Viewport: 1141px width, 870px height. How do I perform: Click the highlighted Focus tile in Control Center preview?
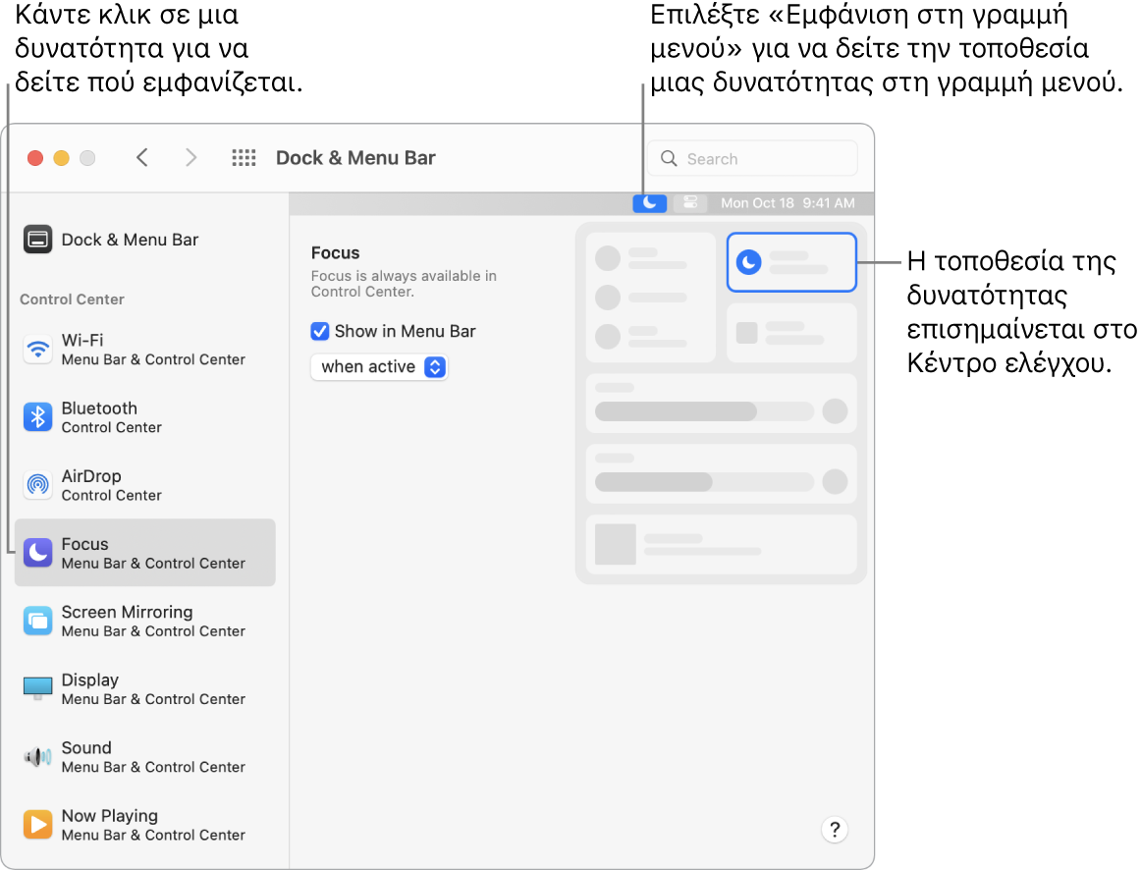(x=791, y=262)
